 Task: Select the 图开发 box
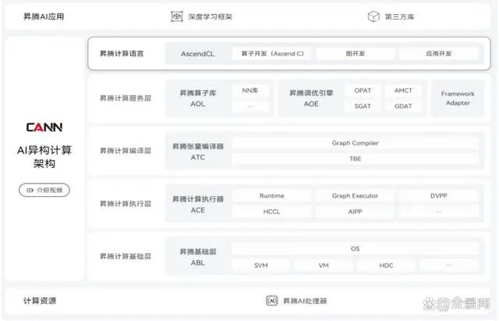click(356, 54)
